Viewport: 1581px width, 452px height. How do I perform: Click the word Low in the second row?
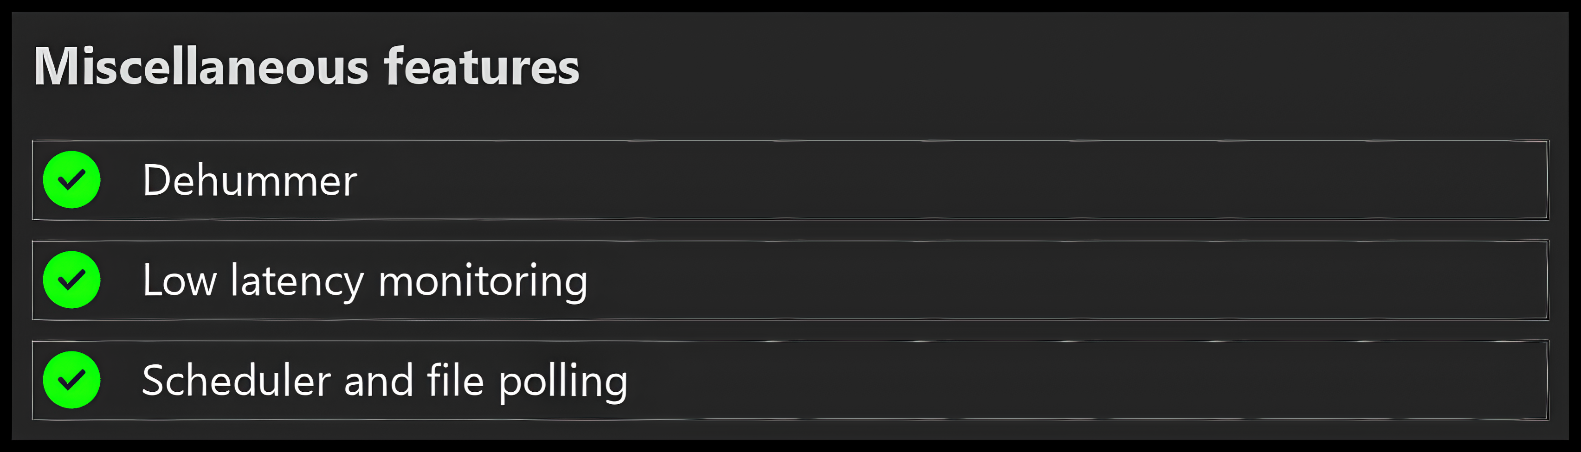click(179, 281)
